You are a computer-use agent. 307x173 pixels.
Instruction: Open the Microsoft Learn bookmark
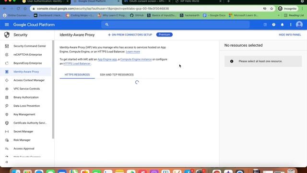[x=244, y=15]
